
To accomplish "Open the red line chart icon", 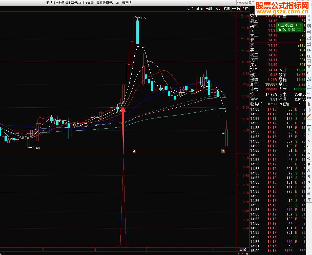I will click(309, 38).
